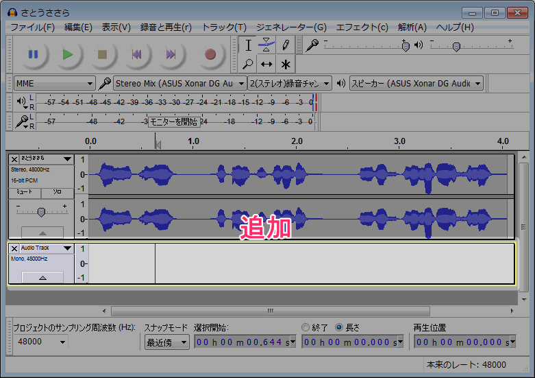Open the 再生位置 time format dropdown arrow

tap(513, 342)
